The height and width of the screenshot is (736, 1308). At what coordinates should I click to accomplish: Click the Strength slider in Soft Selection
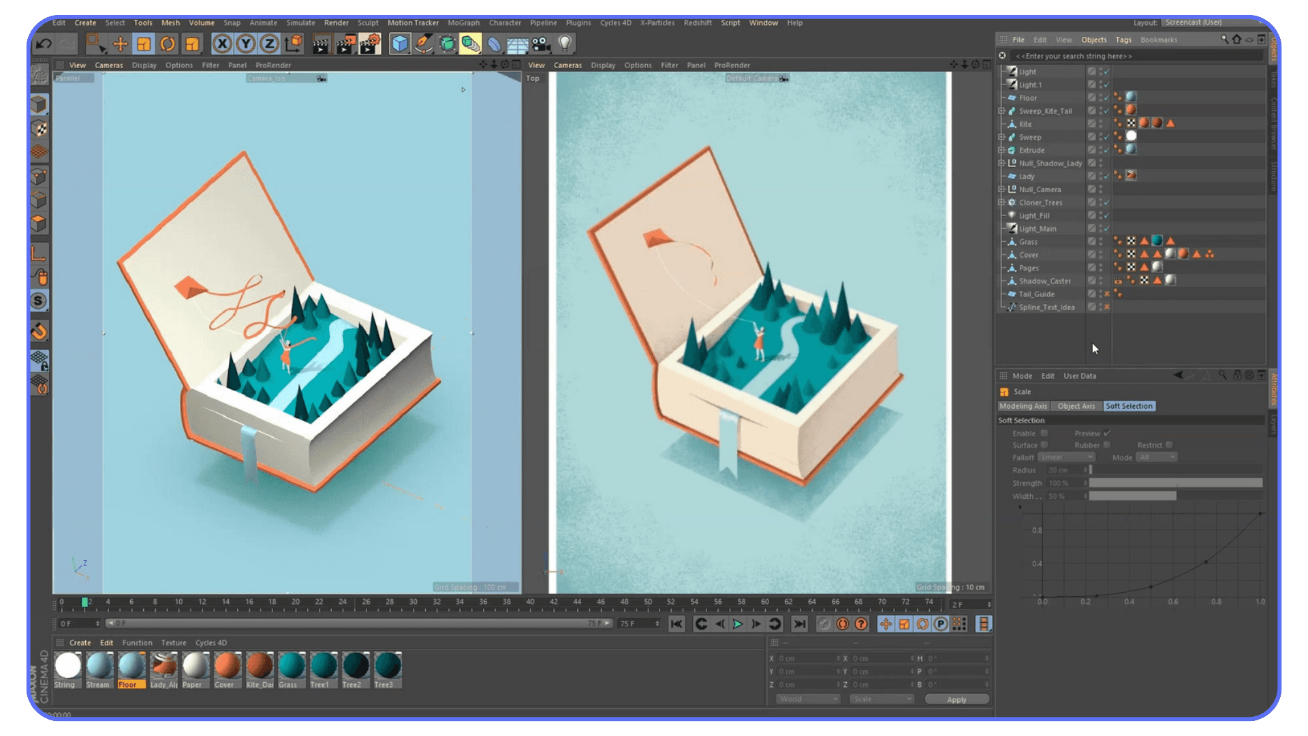1177,482
